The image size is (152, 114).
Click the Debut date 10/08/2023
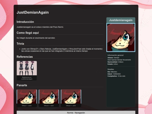click(x=117, y=74)
